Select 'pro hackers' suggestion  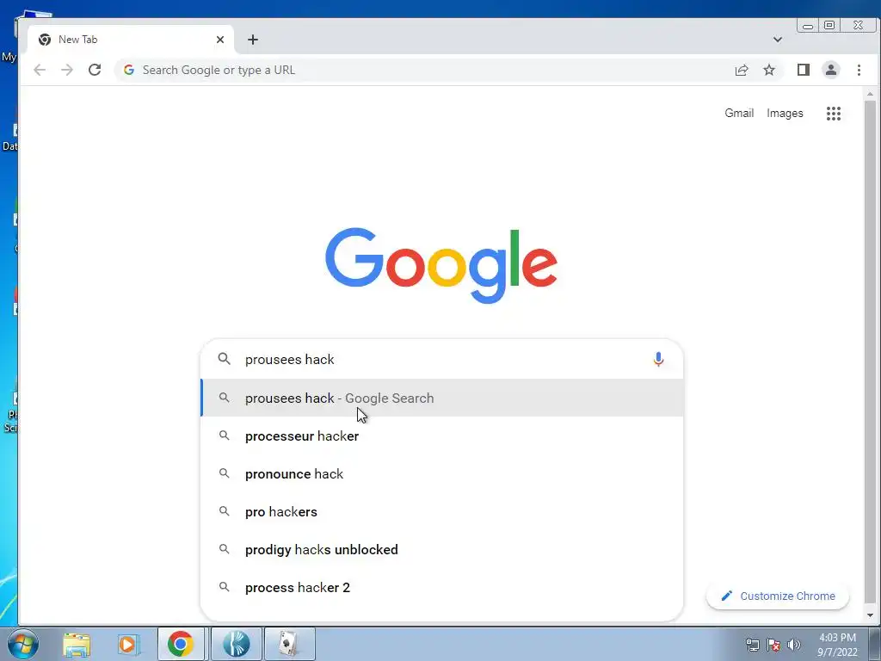click(x=441, y=511)
